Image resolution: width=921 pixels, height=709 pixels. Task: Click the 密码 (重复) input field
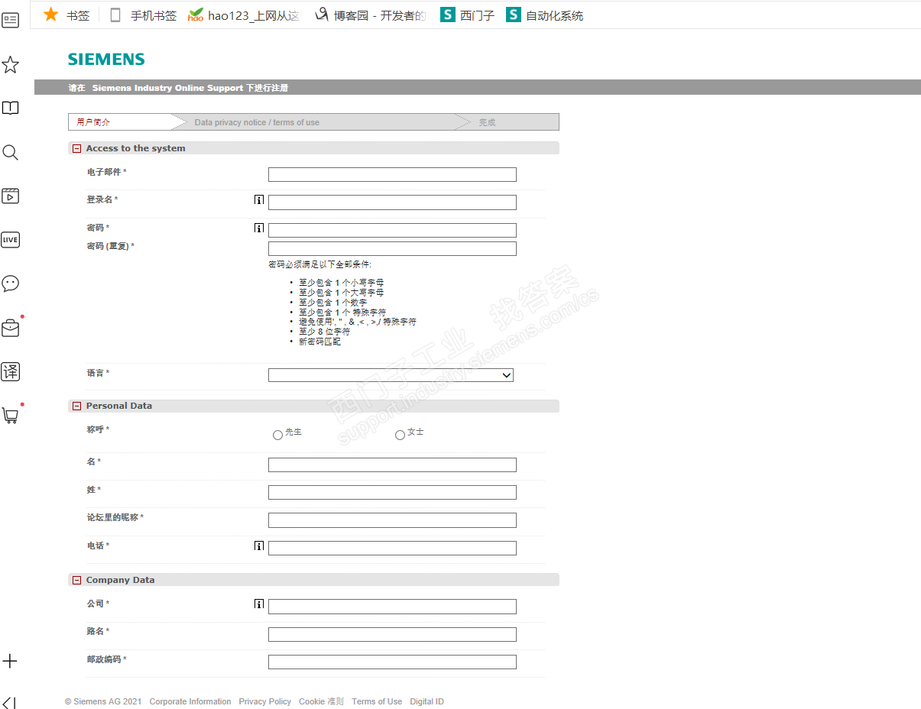pyautogui.click(x=392, y=248)
